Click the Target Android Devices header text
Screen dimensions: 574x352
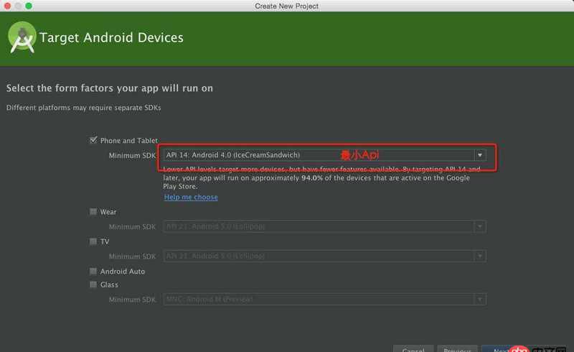click(111, 37)
